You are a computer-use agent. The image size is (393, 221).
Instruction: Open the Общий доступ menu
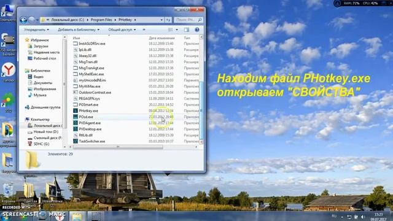122,29
